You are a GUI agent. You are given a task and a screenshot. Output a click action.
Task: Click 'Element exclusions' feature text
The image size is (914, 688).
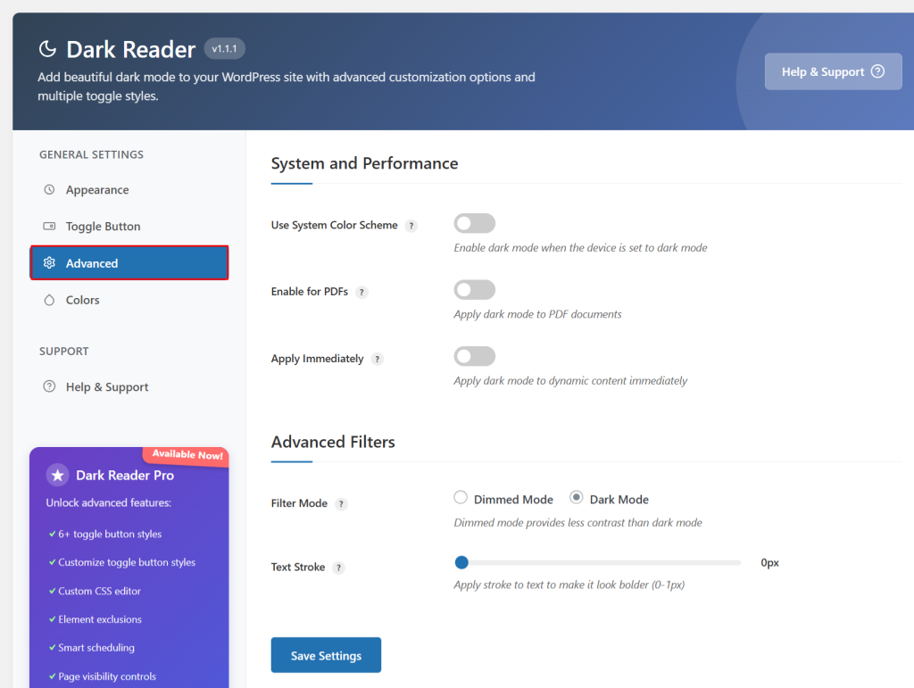pos(100,619)
